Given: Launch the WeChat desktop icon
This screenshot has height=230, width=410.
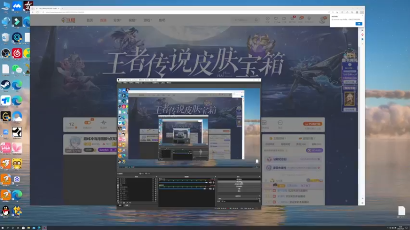Looking at the screenshot, I should coord(17,69).
